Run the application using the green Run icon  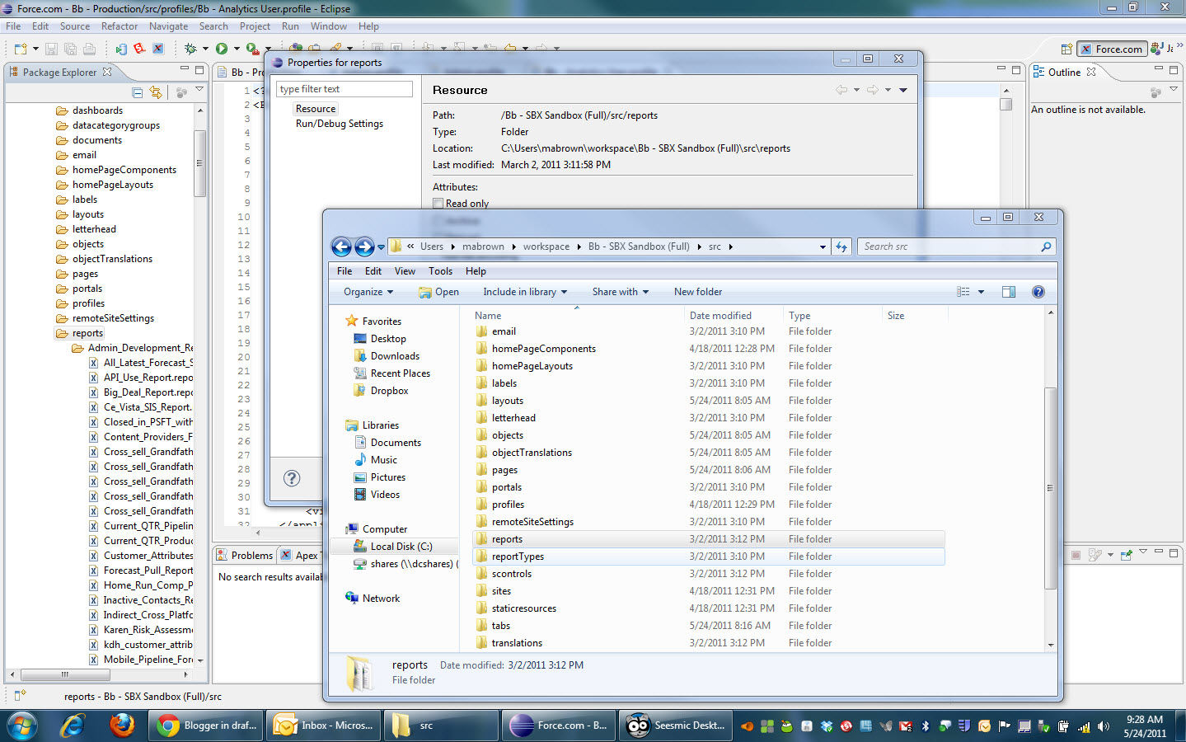(x=221, y=48)
